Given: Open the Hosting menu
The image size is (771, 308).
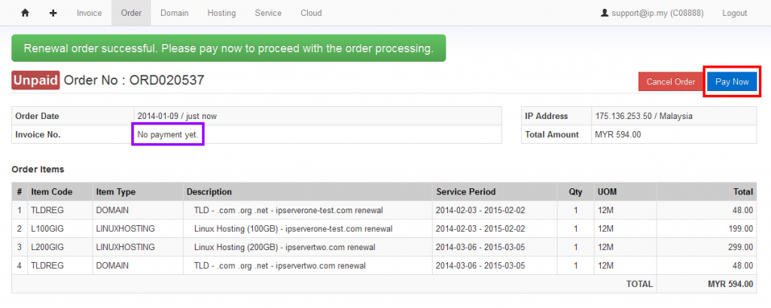Looking at the screenshot, I should 221,13.
